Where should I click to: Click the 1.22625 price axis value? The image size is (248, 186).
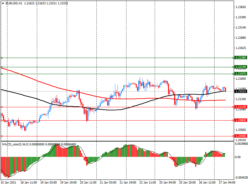pos(241,48)
